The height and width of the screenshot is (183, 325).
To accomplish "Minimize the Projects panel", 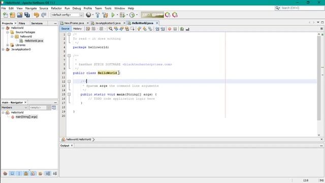I will 55,23.
